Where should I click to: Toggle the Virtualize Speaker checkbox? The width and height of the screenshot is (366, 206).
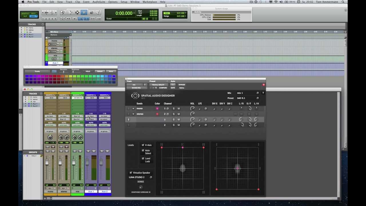tap(131, 173)
